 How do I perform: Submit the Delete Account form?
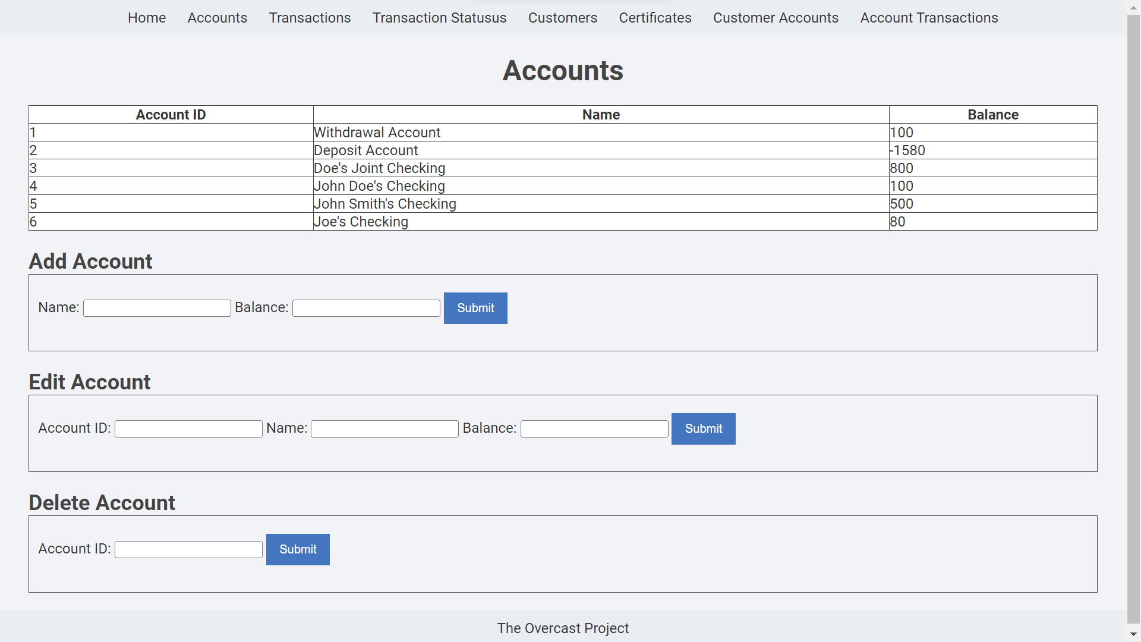coord(298,549)
